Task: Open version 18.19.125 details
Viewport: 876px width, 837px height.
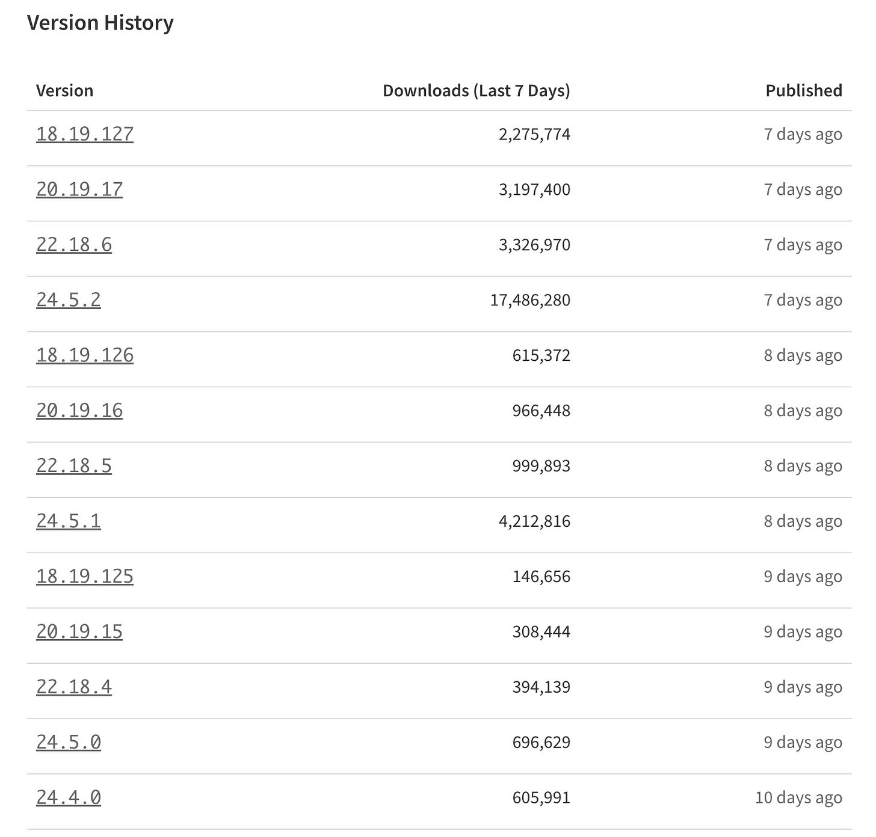Action: click(x=85, y=576)
